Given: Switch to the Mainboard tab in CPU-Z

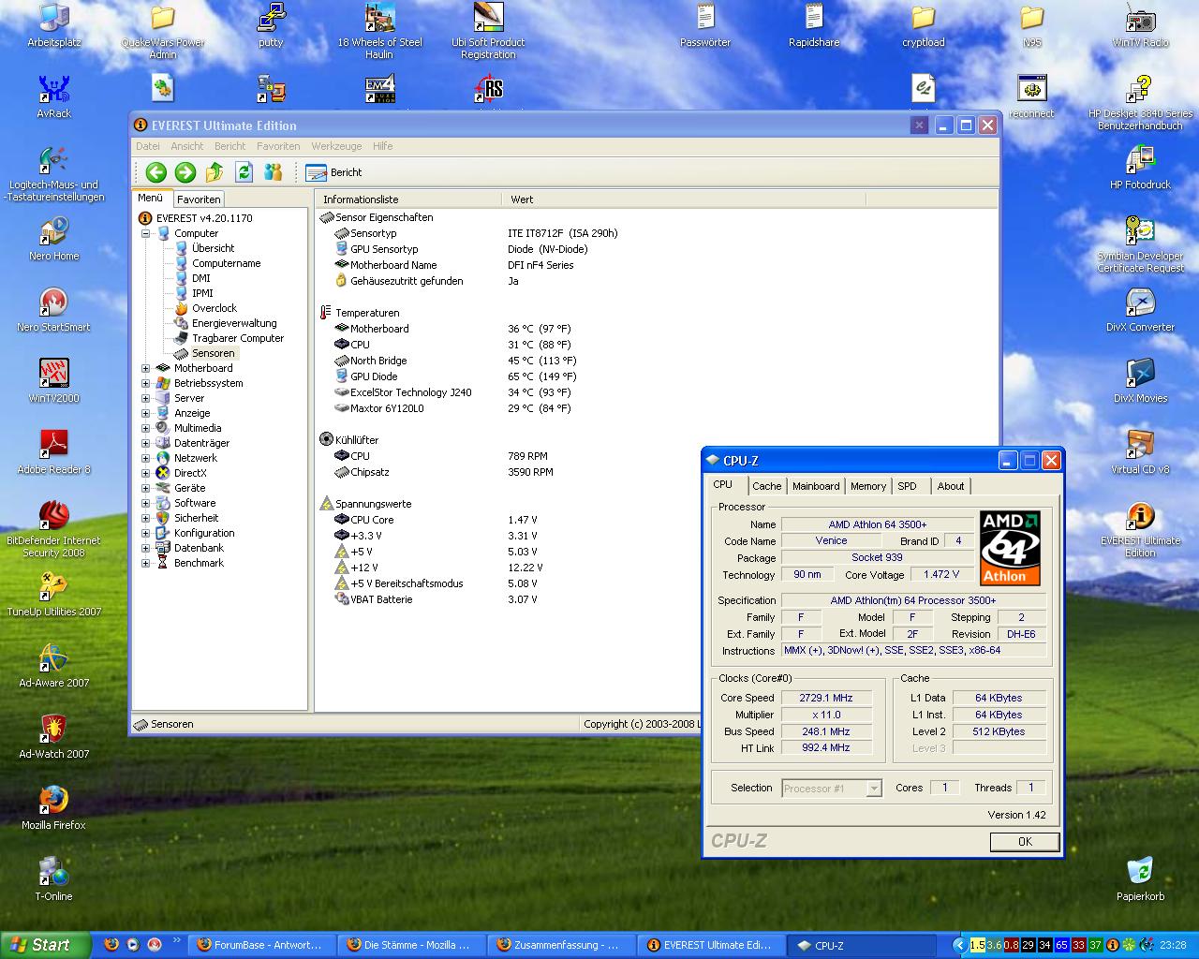Looking at the screenshot, I should coord(816,486).
